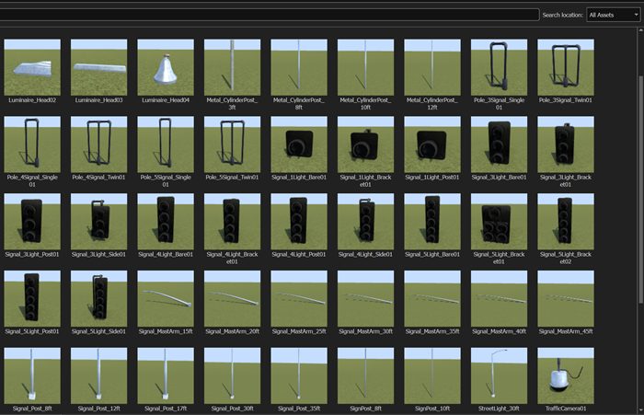
Task: Pick the Signal_4Light_Bracket01 asset
Action: pyautogui.click(x=232, y=222)
